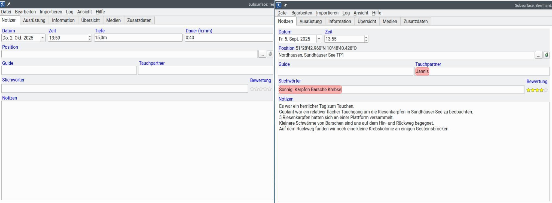Click the Tiefe field showing 15,0m
This screenshot has height=203, width=552.
138,38
